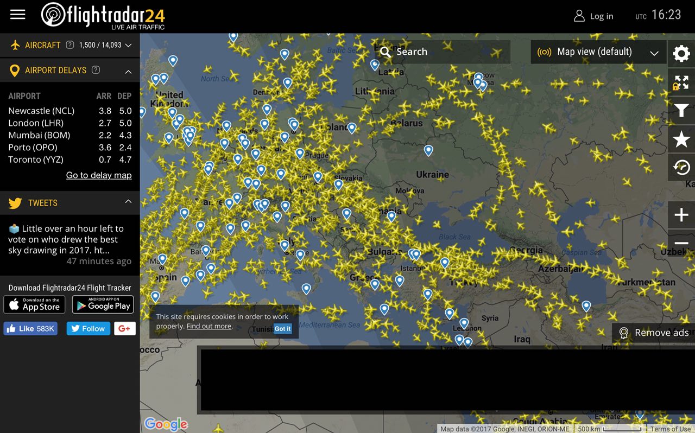Click the Google logo on map
This screenshot has width=695, height=433.
click(166, 424)
